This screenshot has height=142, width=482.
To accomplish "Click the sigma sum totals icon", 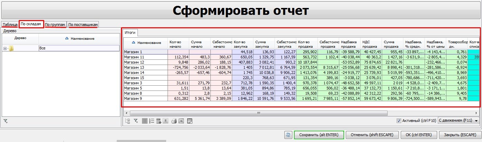I will (x=166, y=121).
